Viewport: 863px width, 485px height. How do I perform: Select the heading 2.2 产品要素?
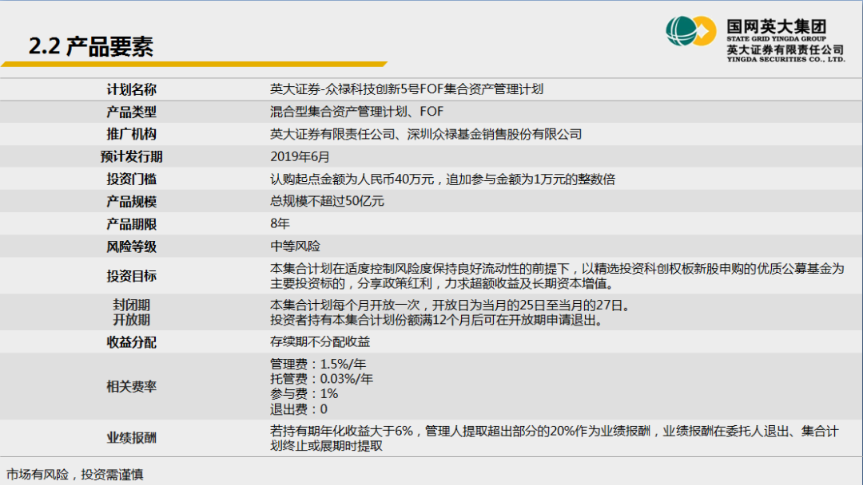click(91, 47)
